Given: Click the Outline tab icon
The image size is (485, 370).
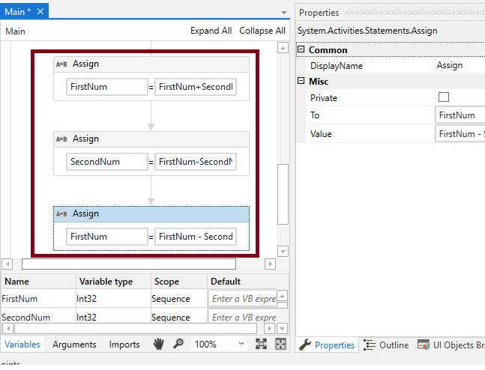Looking at the screenshot, I should 370,345.
